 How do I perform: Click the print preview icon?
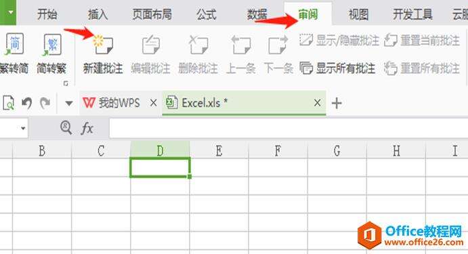click(8, 103)
